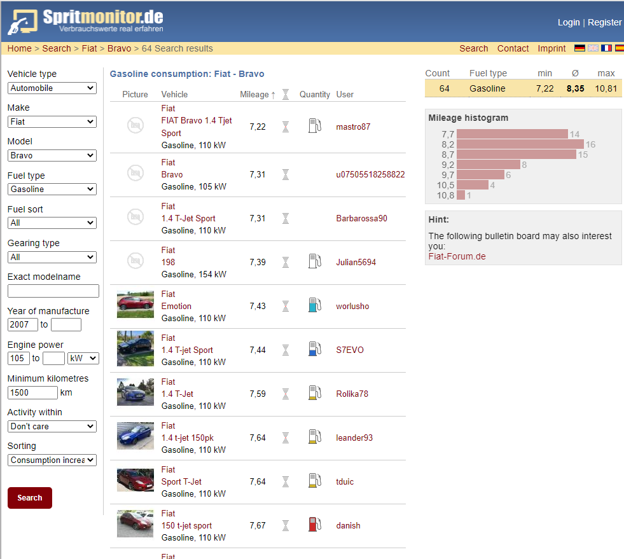Click the fuel pump icon for Julian5694
Image resolution: width=624 pixels, height=559 pixels.
coord(315,261)
